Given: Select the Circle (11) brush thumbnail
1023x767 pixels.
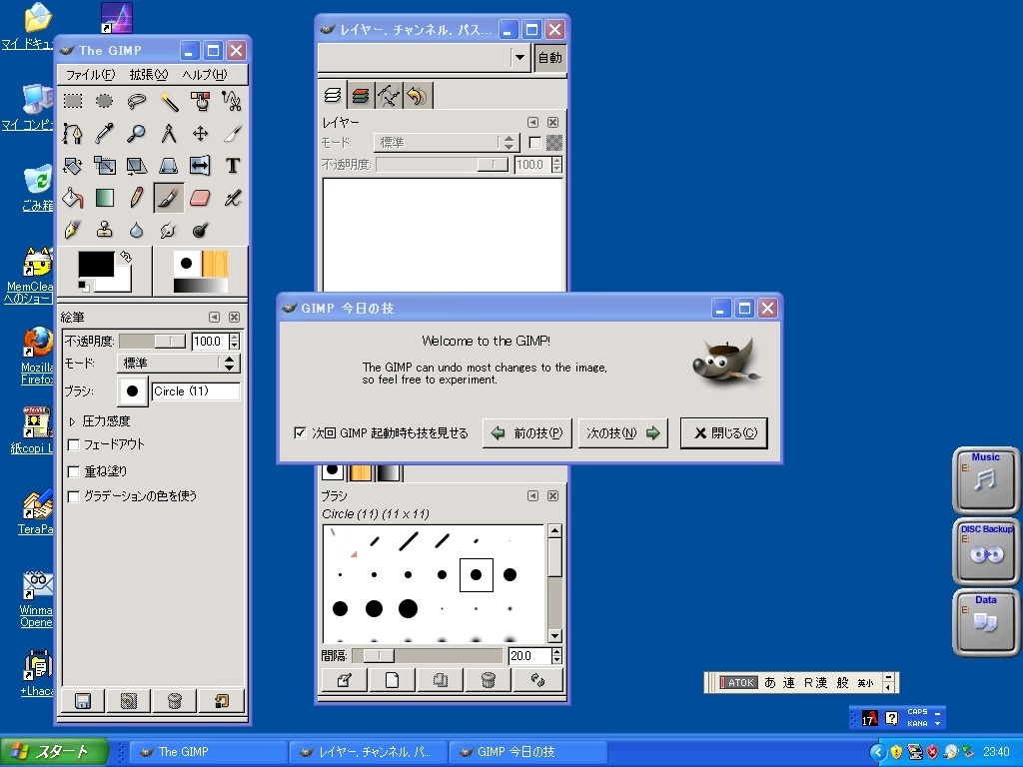Looking at the screenshot, I should tap(477, 574).
